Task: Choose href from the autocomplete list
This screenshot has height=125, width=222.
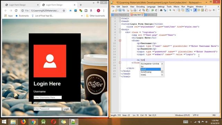Action: click(151, 69)
